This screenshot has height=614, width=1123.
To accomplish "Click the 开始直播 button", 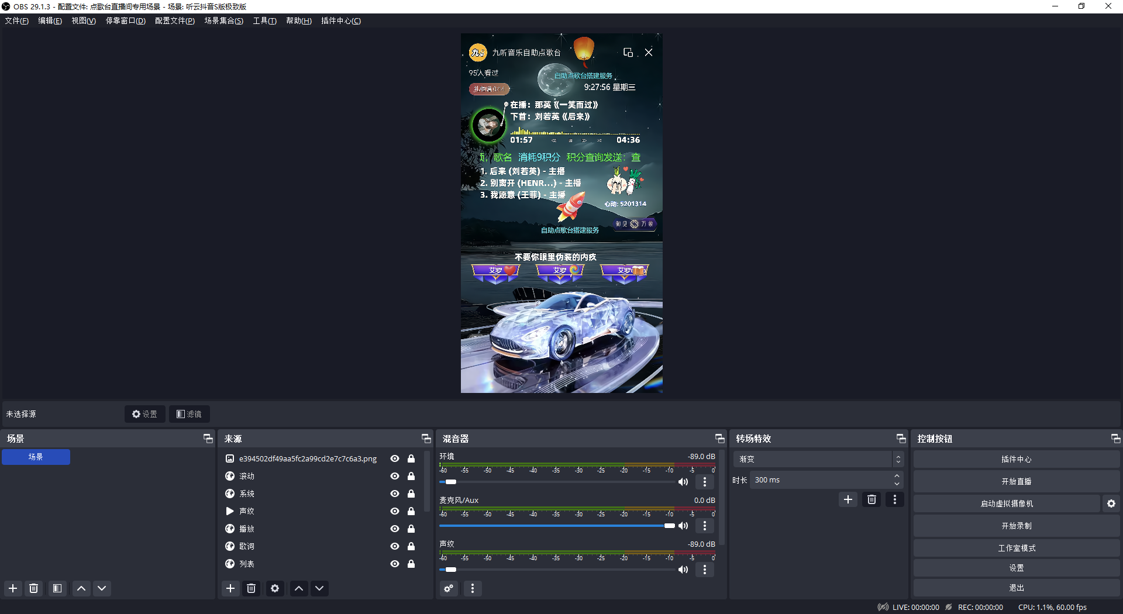I will 1016,481.
